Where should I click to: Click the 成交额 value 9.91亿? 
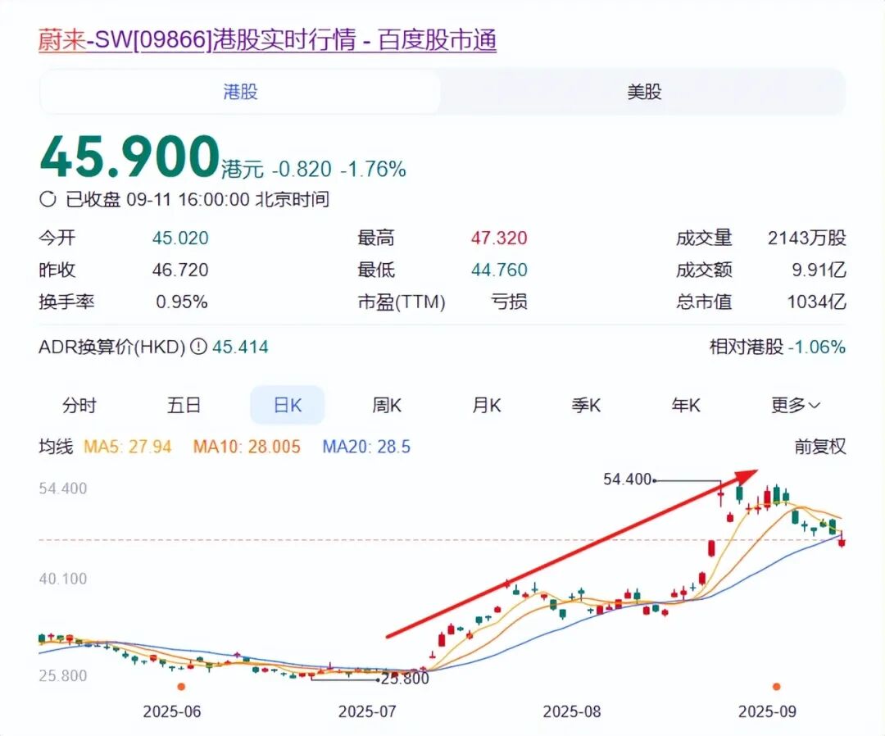819,270
